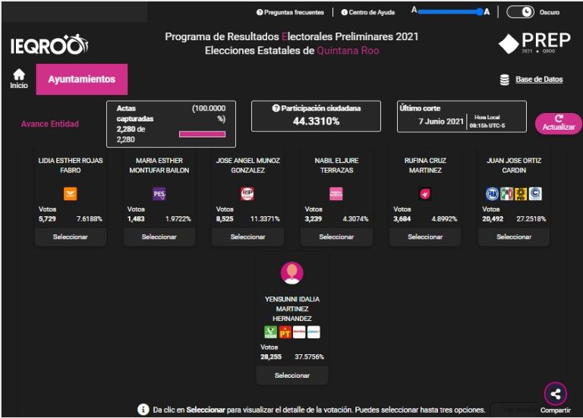The width and height of the screenshot is (583, 418).
Task: Click the Último corte label
Action: [x=420, y=108]
